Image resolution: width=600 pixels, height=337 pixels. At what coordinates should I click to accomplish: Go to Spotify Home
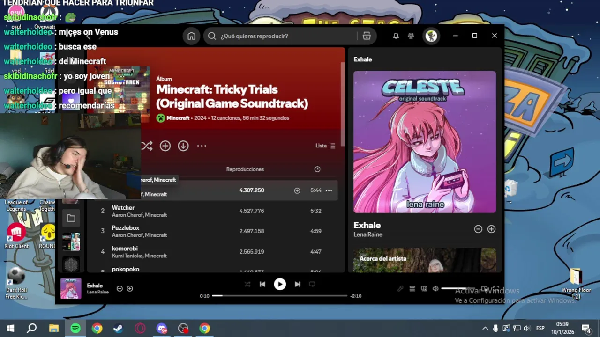(191, 36)
